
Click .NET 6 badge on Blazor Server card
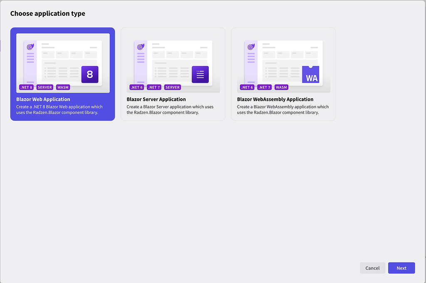[136, 87]
